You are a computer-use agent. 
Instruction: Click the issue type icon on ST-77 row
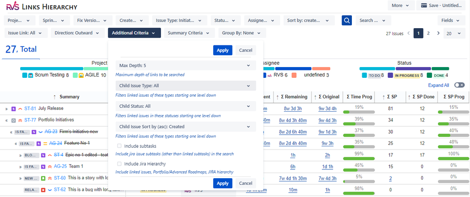13,120
